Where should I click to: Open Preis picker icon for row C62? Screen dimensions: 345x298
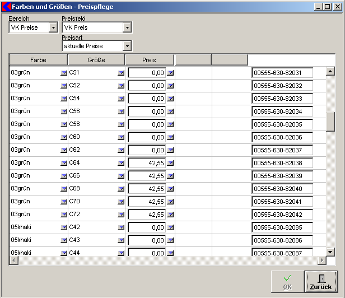tap(170, 150)
